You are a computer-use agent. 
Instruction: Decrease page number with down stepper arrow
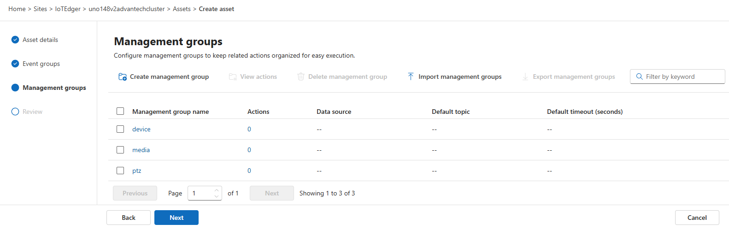(217, 196)
